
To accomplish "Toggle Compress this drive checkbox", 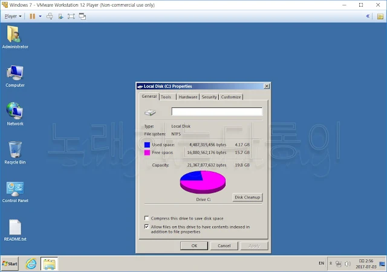I will coord(146,218).
